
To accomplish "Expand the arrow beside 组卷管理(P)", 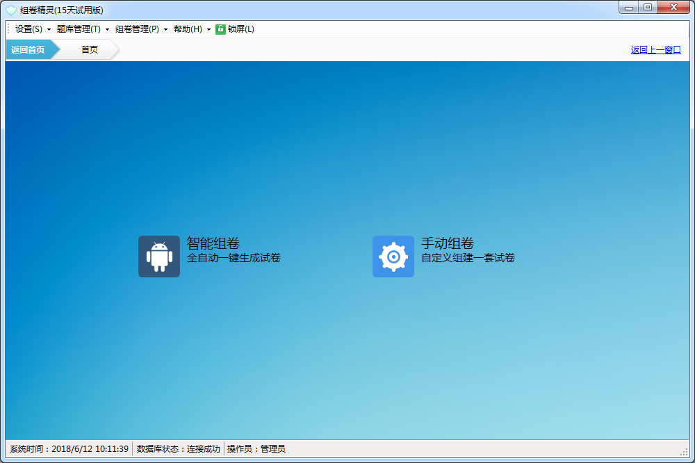I will [165, 29].
